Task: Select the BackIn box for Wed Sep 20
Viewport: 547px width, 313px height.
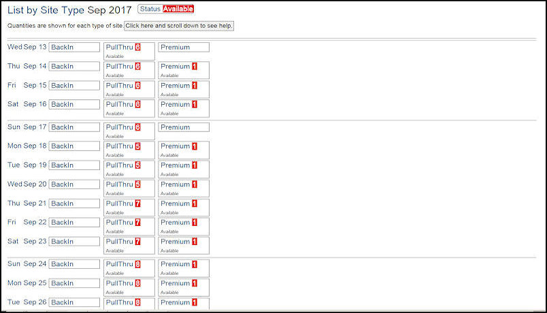Action: click(74, 184)
